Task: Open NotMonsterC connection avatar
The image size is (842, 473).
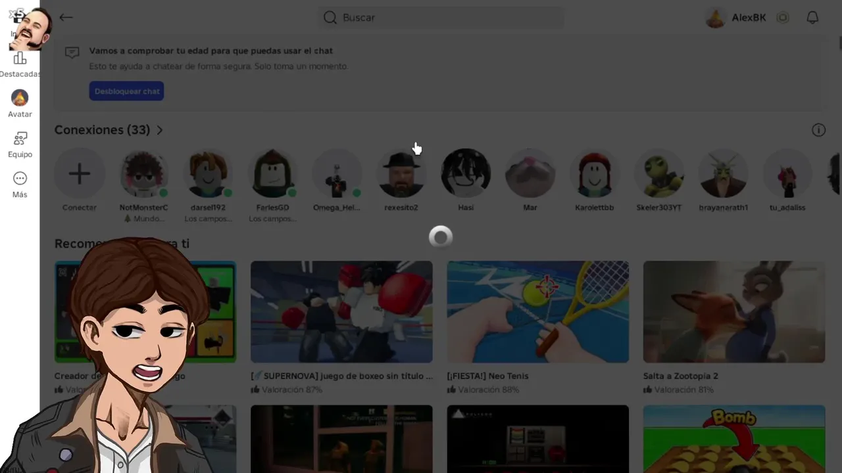Action: pos(144,173)
